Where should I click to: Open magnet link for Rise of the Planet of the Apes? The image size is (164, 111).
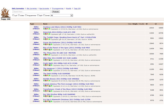coord(46,50)
